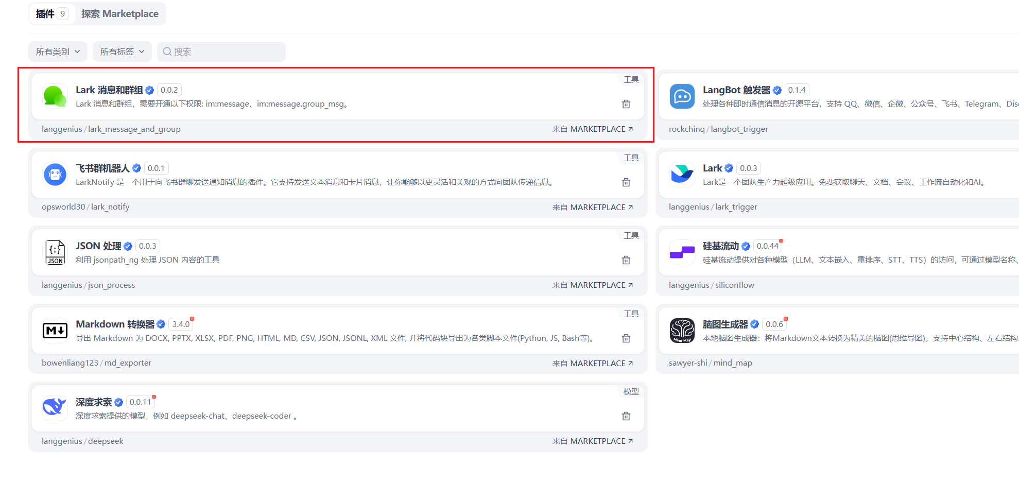The width and height of the screenshot is (1019, 483).
Task: Open the 深度求索 plugin title
Action: click(x=94, y=402)
